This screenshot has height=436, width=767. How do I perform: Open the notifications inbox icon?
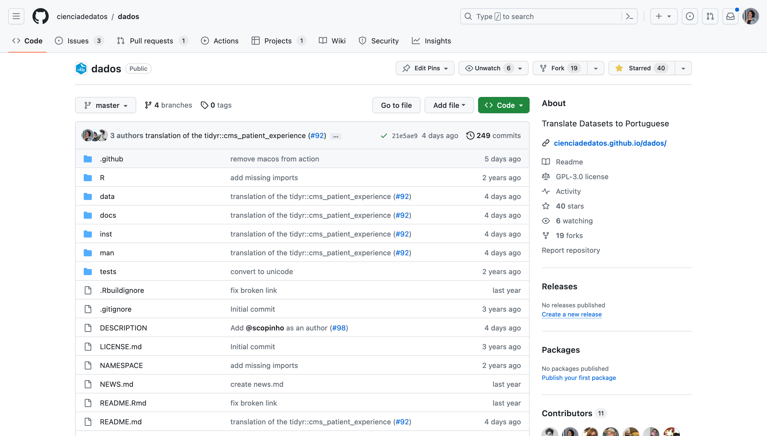[x=730, y=16]
